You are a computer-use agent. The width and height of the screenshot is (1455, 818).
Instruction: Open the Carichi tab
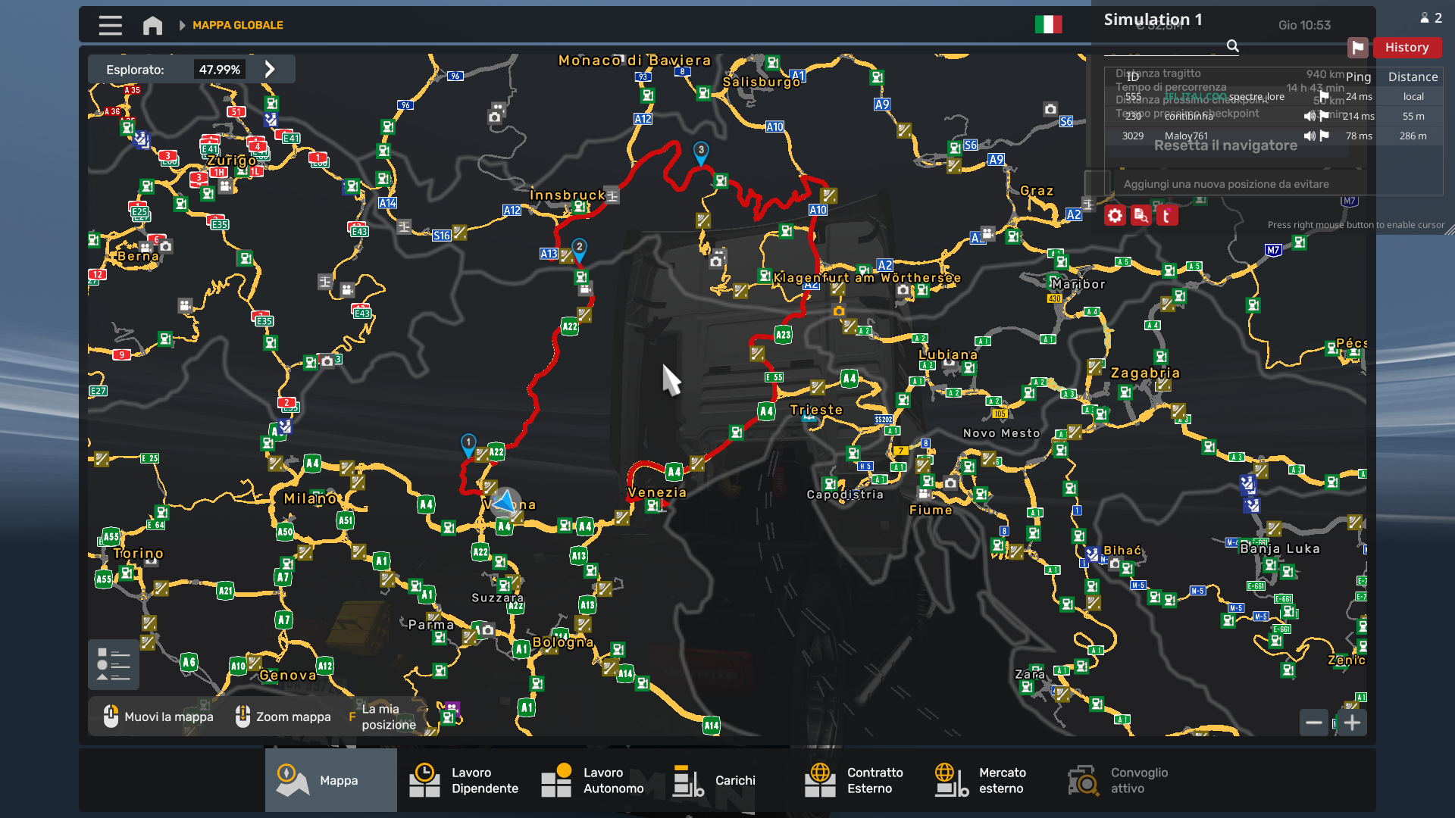[715, 780]
